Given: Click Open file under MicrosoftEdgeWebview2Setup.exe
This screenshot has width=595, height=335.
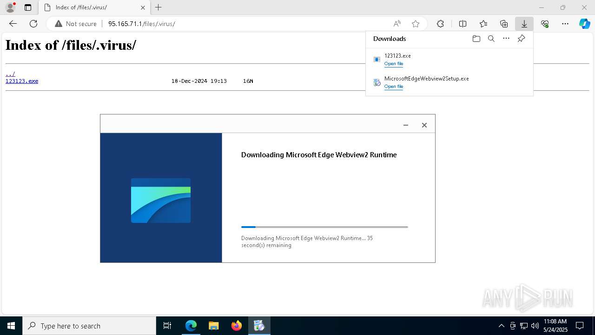Looking at the screenshot, I should pos(394,87).
